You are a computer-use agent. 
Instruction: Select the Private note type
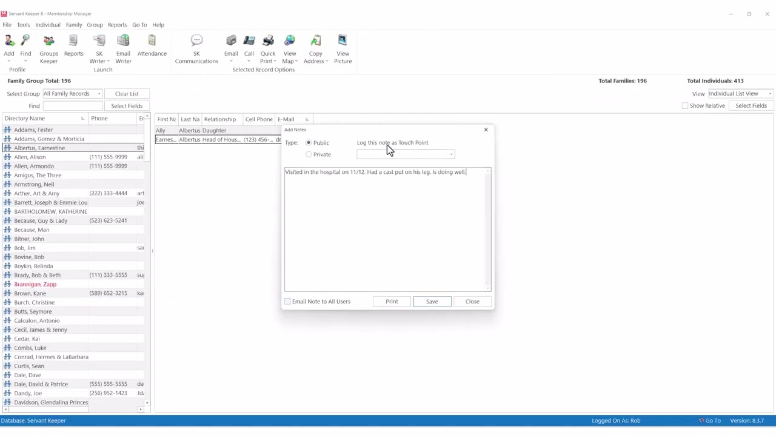tap(309, 154)
